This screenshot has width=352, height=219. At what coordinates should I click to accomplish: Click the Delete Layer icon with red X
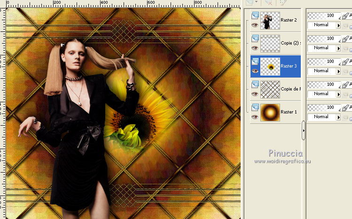(268, 2)
